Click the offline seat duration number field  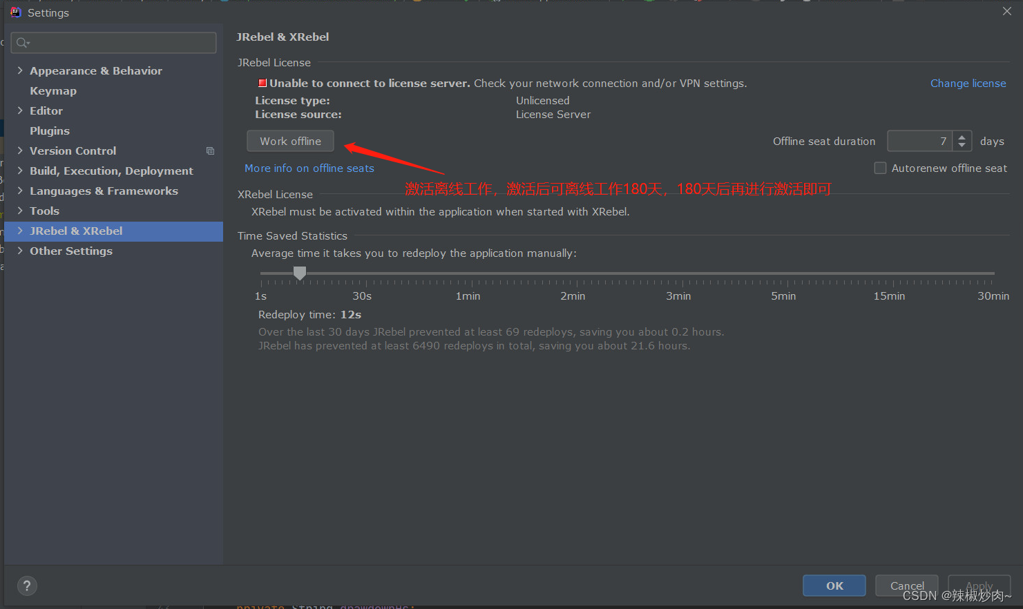point(919,141)
